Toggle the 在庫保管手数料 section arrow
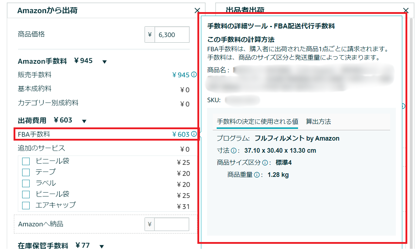 coord(102,246)
